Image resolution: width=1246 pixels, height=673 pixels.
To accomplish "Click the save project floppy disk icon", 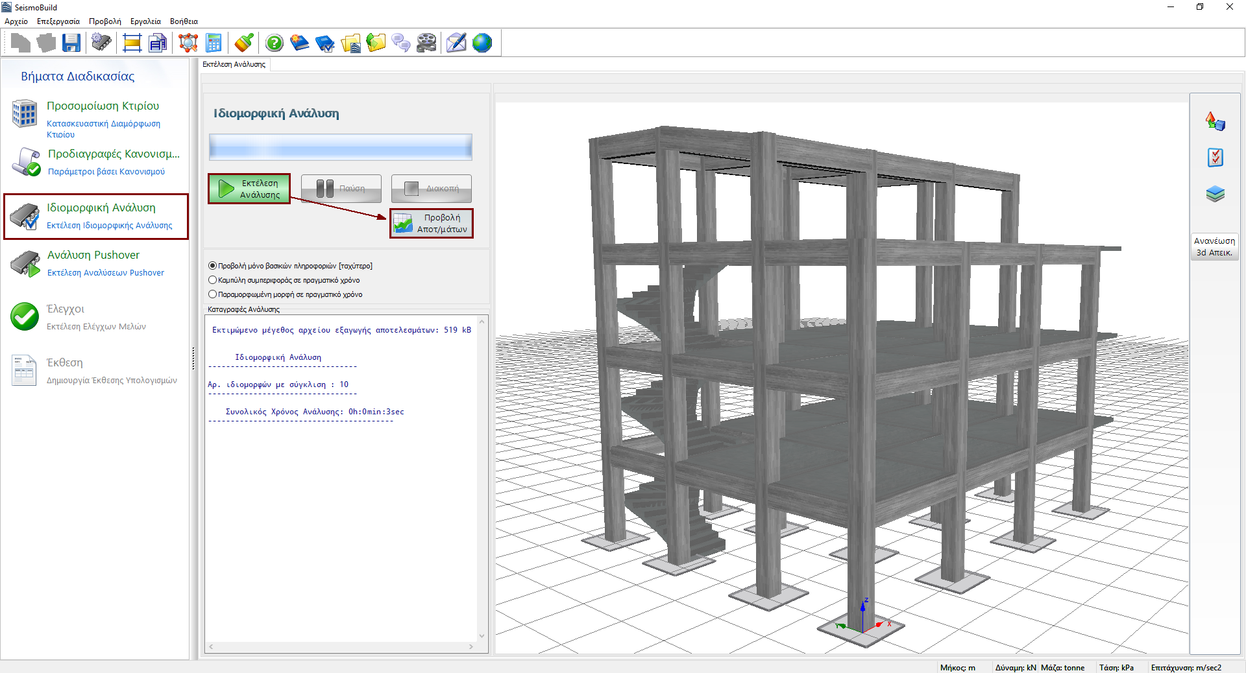I will 71,43.
